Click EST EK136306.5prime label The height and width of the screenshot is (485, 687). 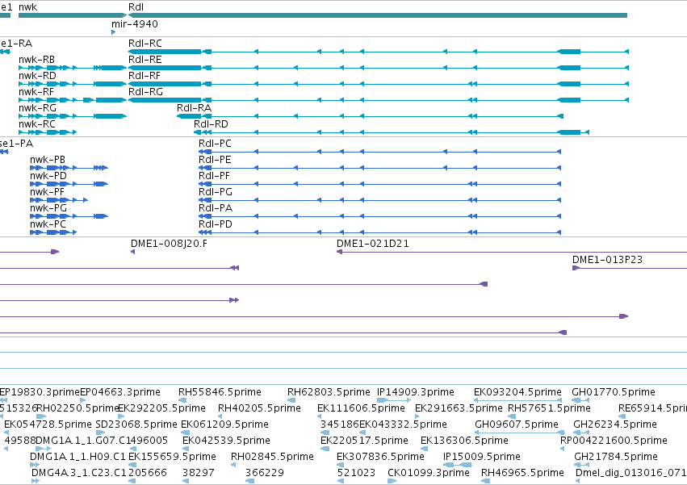[x=464, y=441]
